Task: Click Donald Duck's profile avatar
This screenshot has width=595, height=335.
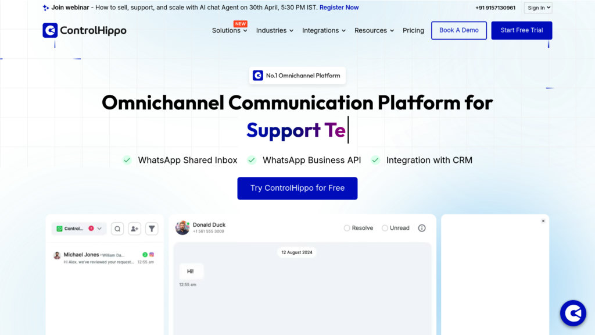Action: click(182, 228)
